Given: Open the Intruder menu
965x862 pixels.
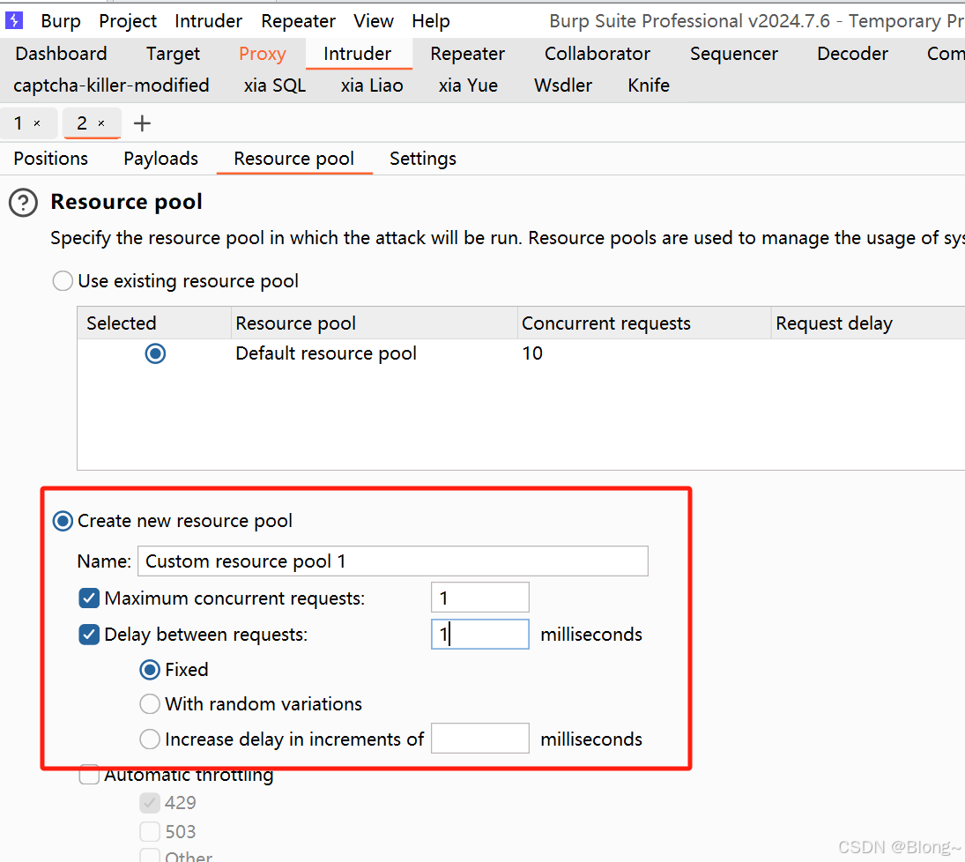Looking at the screenshot, I should coord(208,21).
